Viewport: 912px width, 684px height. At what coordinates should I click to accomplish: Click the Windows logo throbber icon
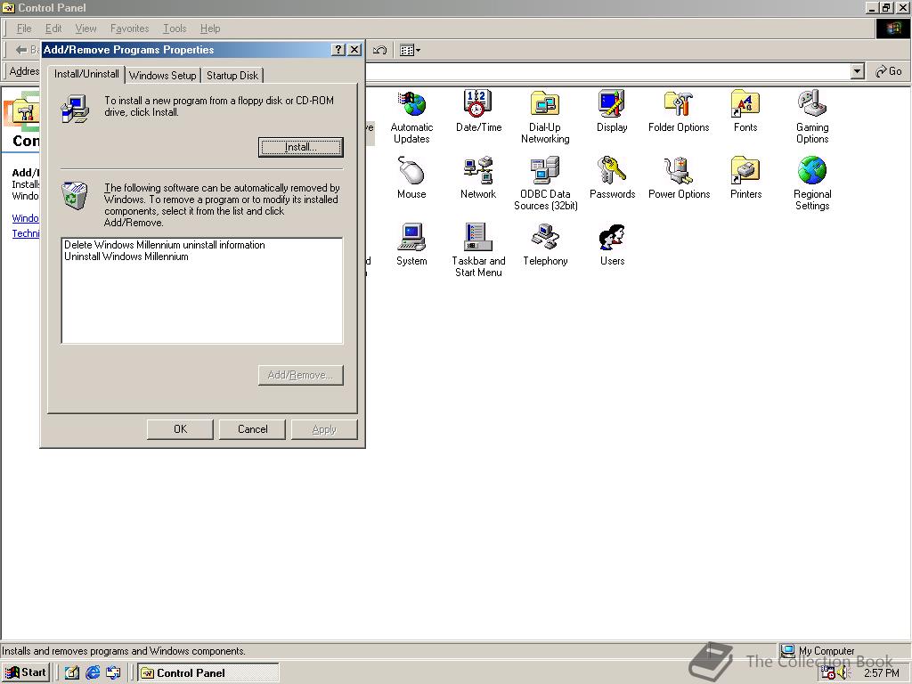click(892, 28)
